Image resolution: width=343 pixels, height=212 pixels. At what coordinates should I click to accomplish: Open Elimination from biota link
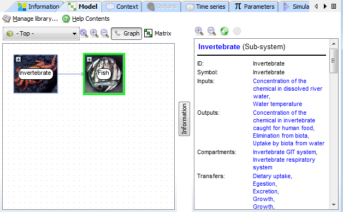280,136
